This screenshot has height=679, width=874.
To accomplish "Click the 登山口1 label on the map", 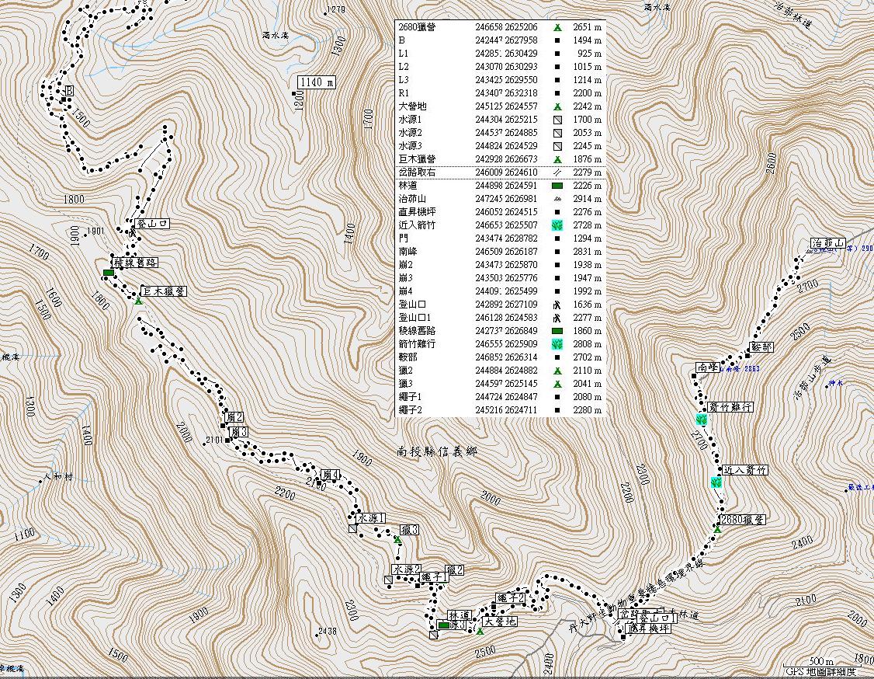I will click(x=657, y=618).
